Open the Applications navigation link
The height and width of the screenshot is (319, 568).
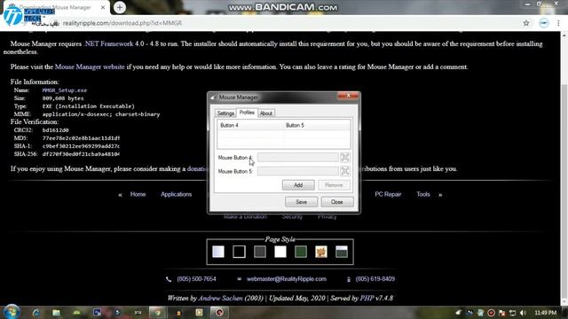pyautogui.click(x=176, y=194)
